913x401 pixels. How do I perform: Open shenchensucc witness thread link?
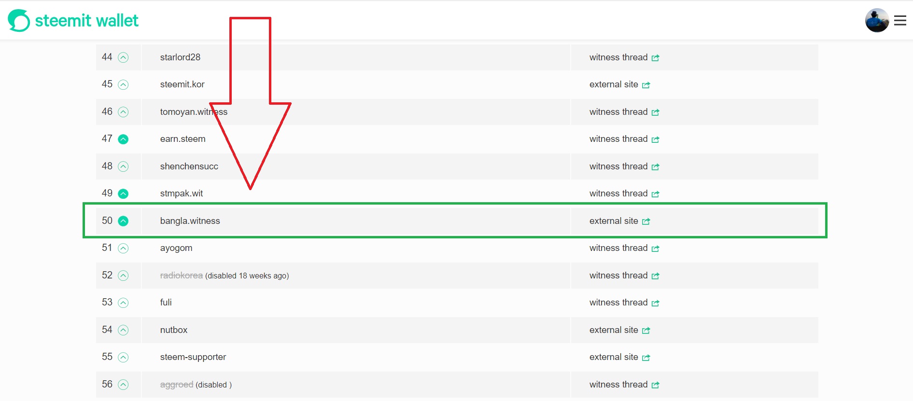[624, 166]
